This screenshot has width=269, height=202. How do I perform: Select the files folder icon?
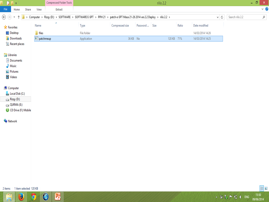coord(36,33)
